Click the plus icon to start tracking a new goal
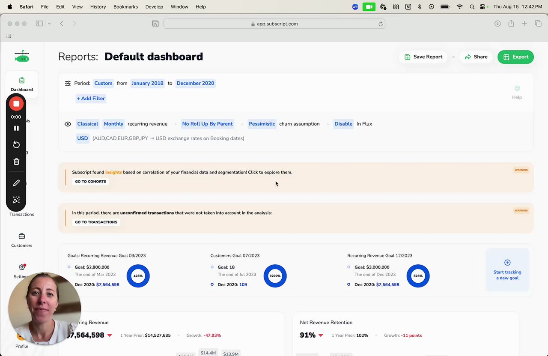The image size is (548, 356). click(x=507, y=263)
